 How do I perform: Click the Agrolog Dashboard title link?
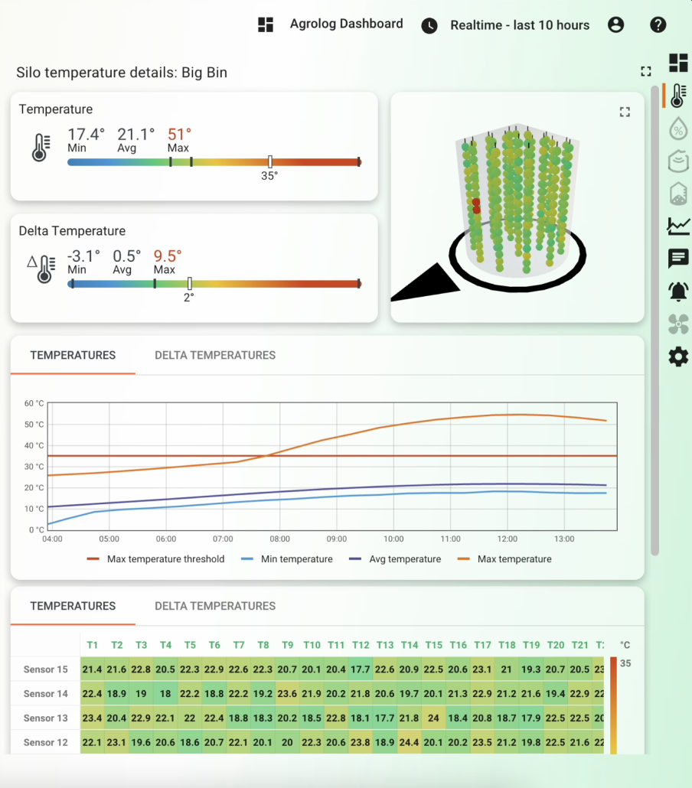coord(346,24)
